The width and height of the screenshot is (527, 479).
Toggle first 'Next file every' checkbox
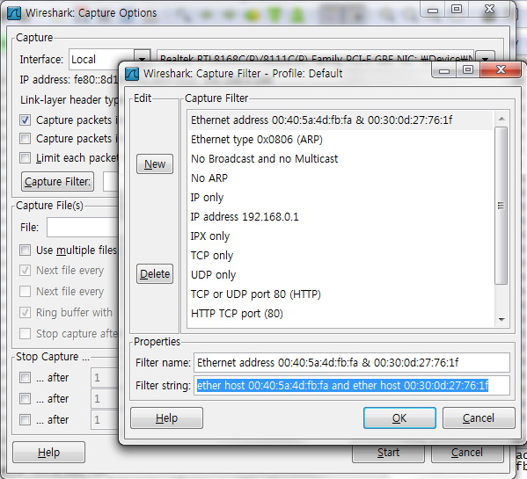[x=26, y=270]
